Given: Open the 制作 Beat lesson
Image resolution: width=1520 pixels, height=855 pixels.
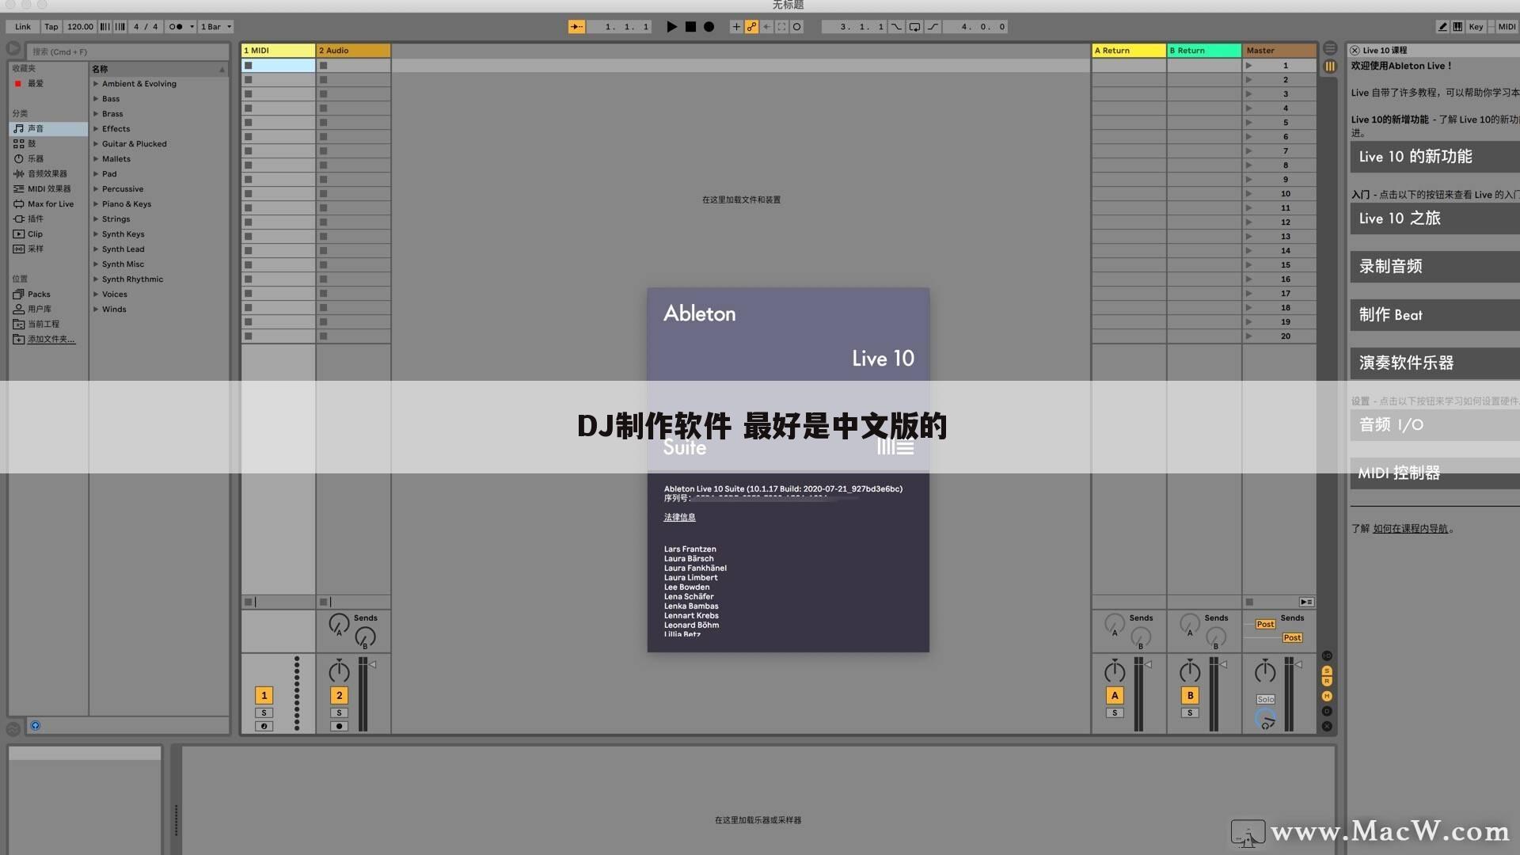Looking at the screenshot, I should [1434, 315].
